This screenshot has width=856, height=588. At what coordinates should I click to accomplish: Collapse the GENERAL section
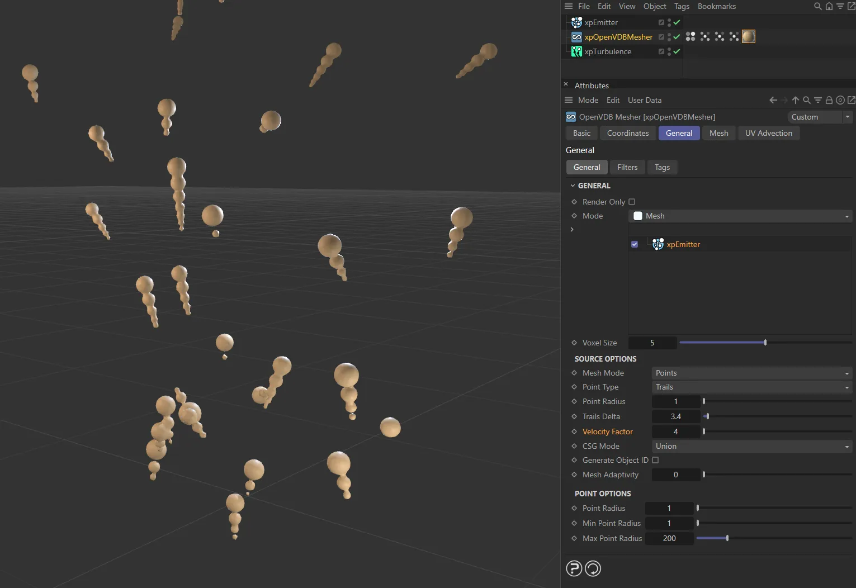(573, 186)
